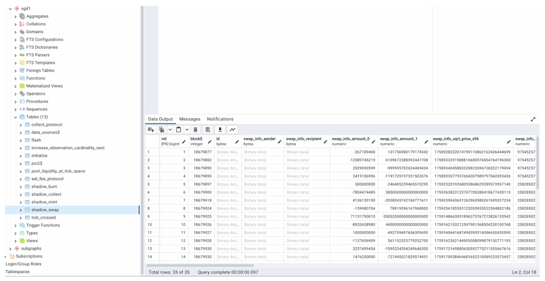Image resolution: width=545 pixels, height=281 pixels.
Task: Download results as file icon
Action: click(221, 130)
